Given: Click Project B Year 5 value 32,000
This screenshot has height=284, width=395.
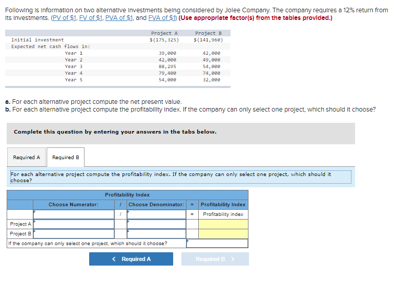Looking at the screenshot, I should point(212,79).
